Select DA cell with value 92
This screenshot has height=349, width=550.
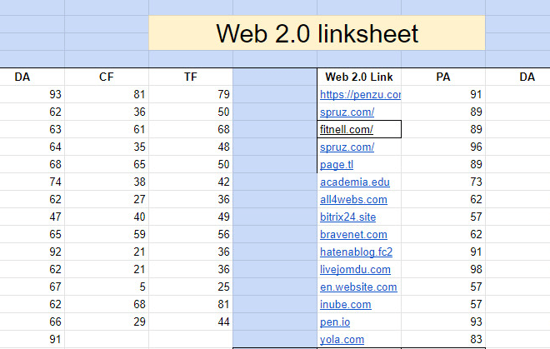coord(32,252)
